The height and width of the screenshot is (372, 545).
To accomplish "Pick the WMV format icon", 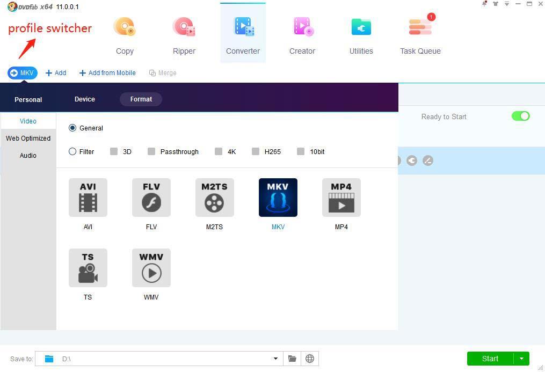I will coord(151,268).
